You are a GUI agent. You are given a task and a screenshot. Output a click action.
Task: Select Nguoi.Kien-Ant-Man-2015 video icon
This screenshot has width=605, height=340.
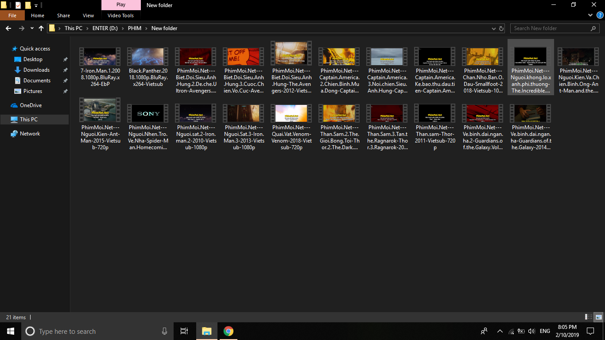(100, 110)
